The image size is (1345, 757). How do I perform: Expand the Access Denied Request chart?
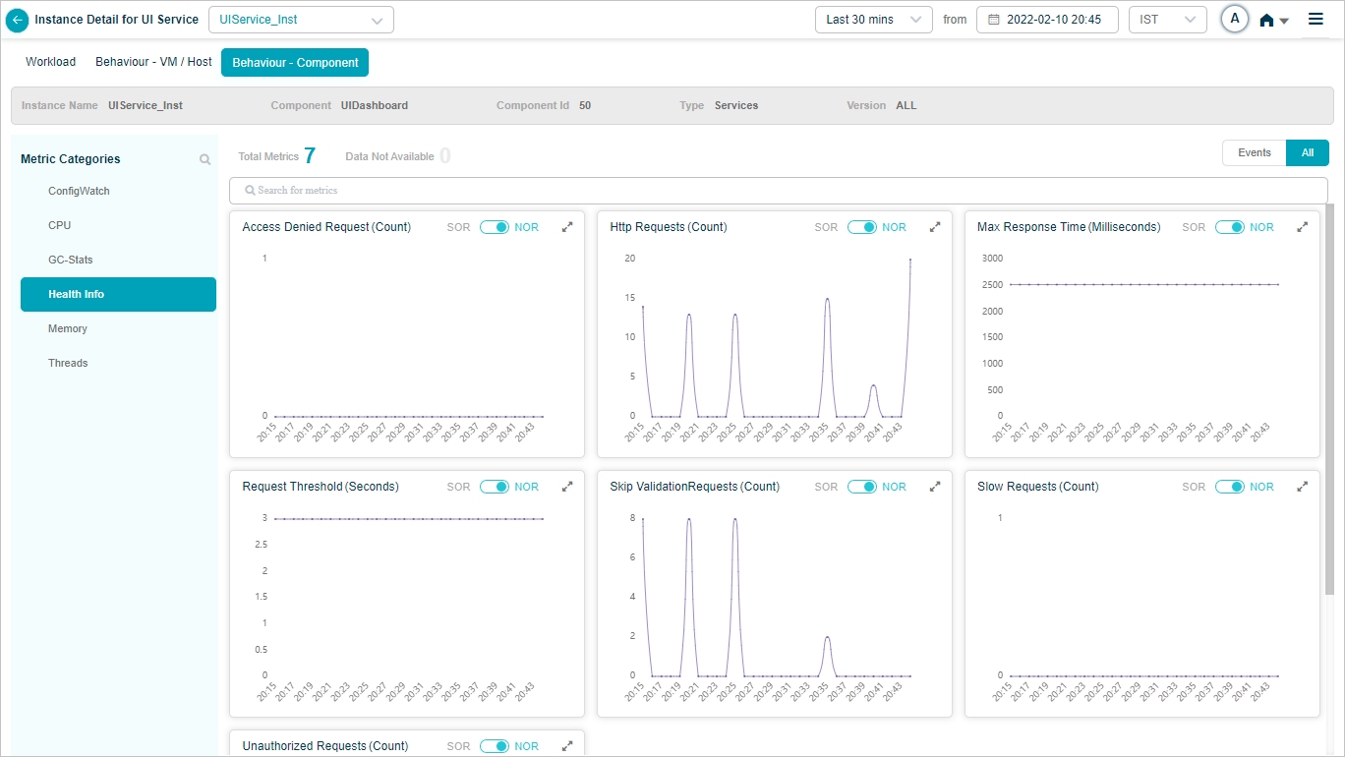click(567, 227)
